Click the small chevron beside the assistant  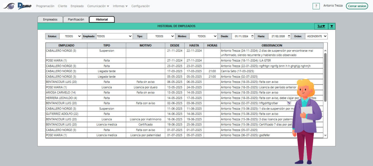click(289, 103)
